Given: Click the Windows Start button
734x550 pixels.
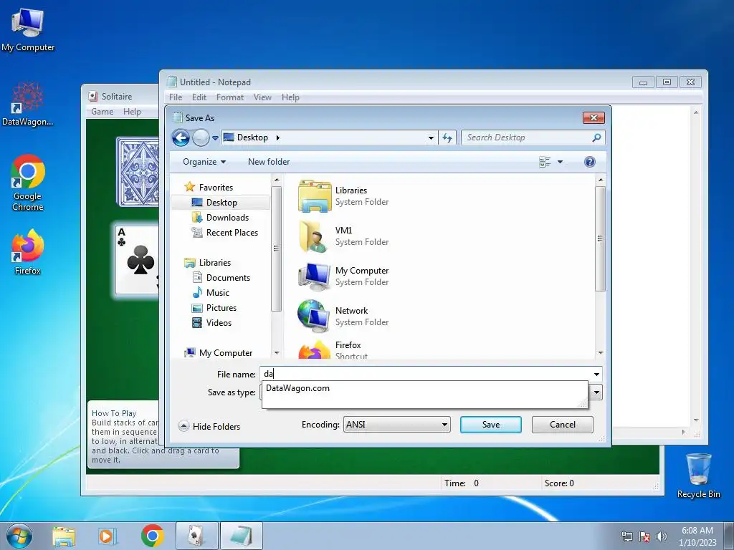Looking at the screenshot, I should click(x=19, y=536).
